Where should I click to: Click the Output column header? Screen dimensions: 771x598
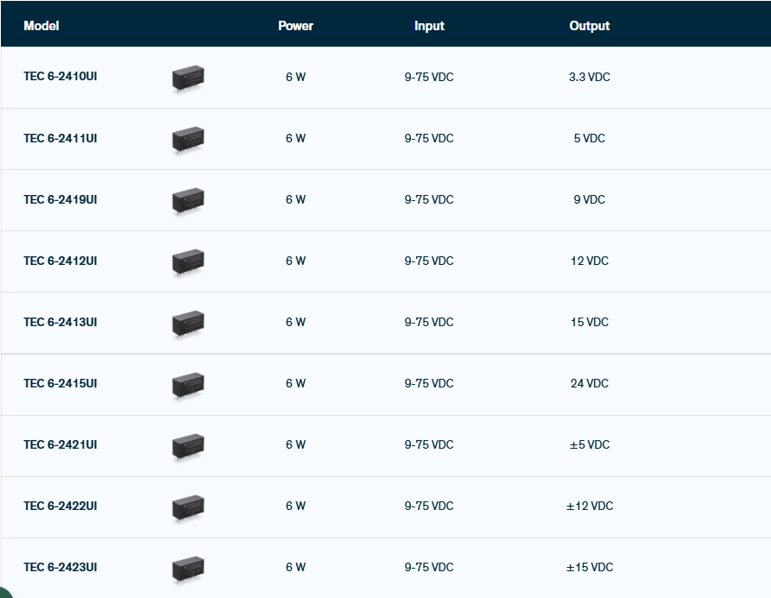pos(589,26)
